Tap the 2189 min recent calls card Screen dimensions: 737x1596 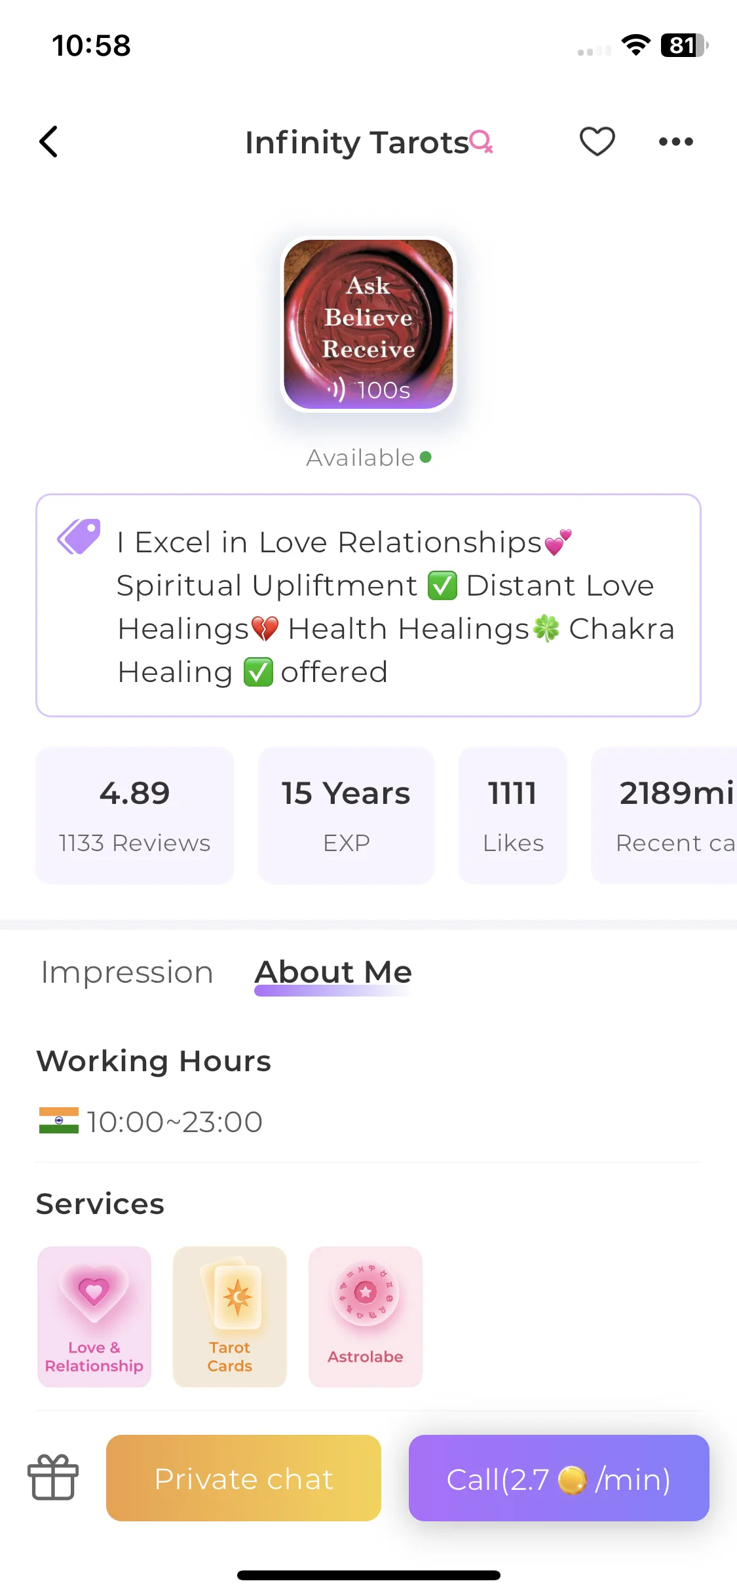664,816
